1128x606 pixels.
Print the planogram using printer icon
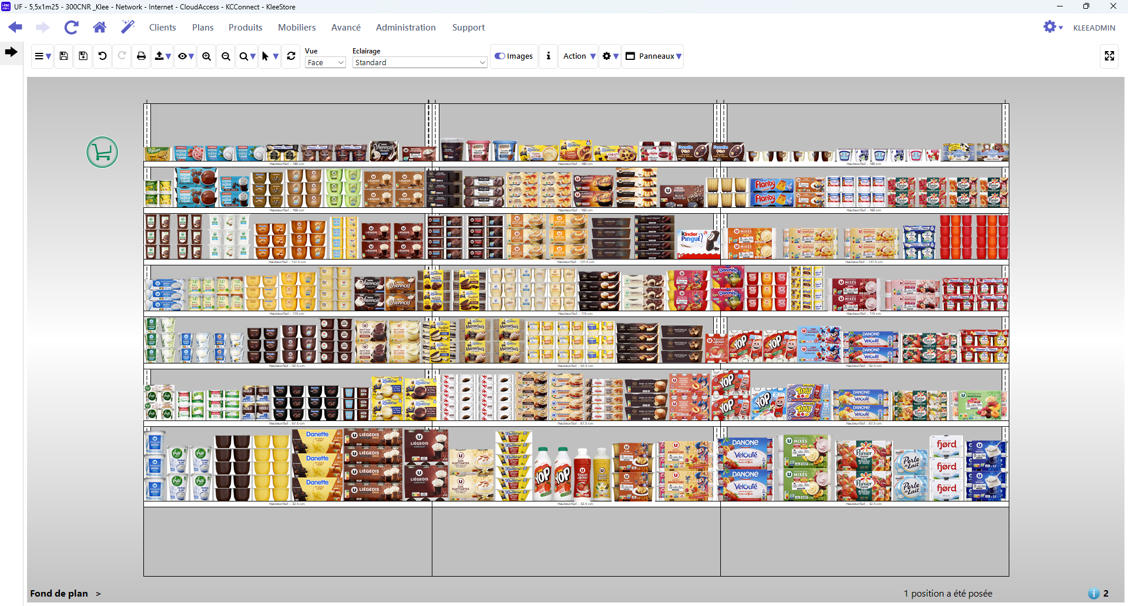pyautogui.click(x=141, y=56)
